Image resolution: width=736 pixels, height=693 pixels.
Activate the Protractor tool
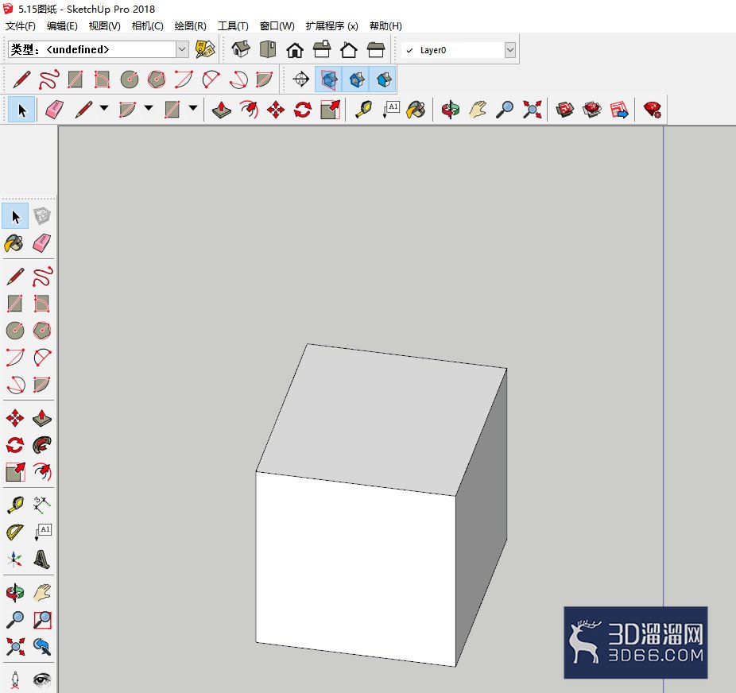pos(15,532)
